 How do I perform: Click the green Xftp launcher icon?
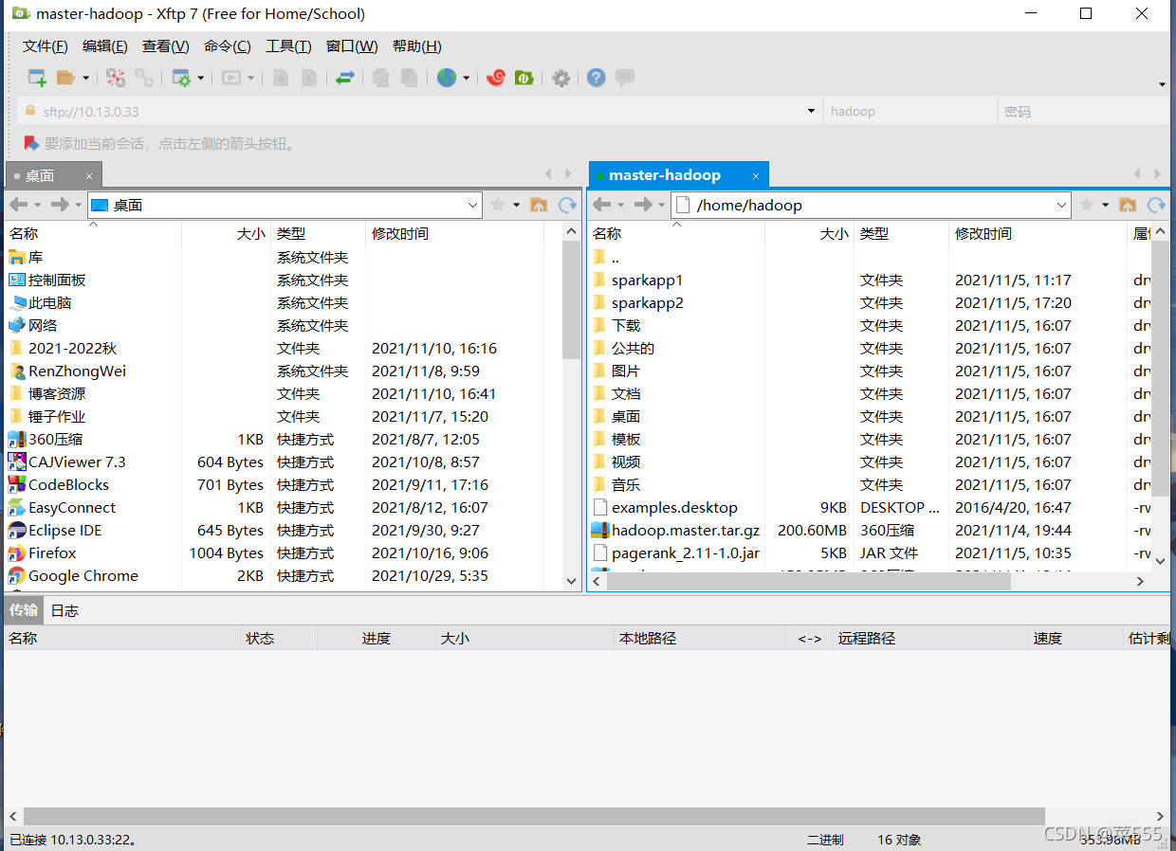coord(524,78)
